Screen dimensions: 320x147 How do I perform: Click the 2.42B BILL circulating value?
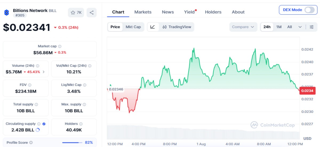click(x=23, y=130)
